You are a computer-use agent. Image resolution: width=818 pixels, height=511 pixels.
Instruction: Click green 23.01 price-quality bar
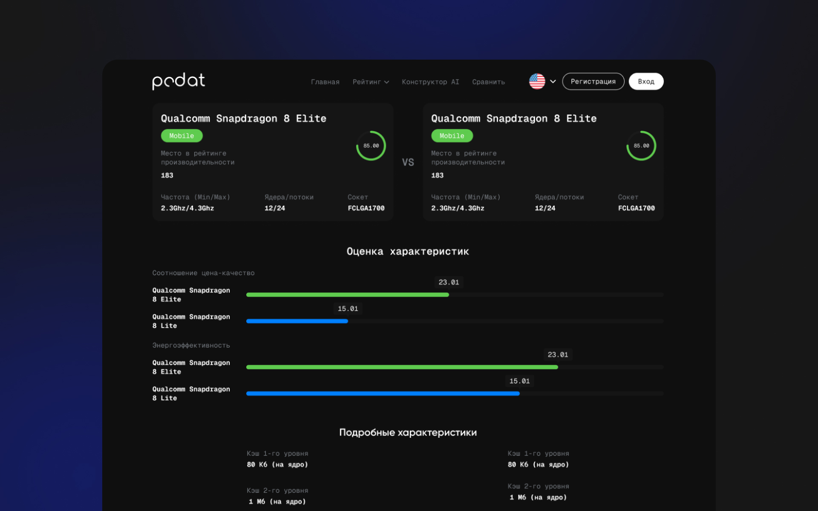pos(347,295)
